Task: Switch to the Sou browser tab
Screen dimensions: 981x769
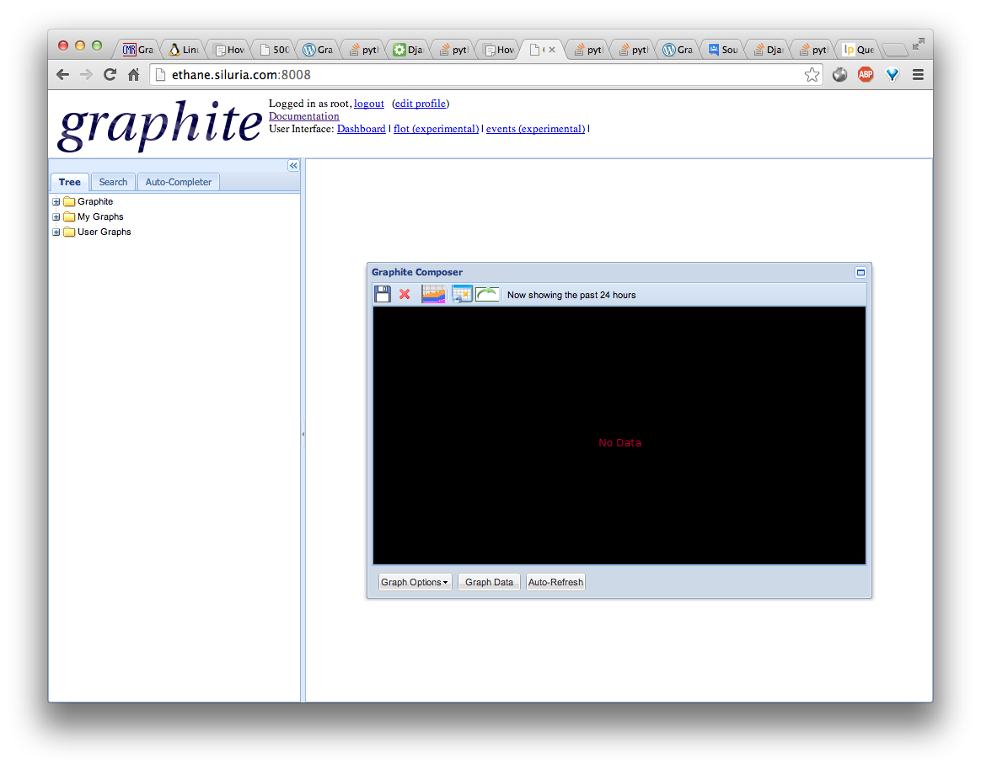Action: click(x=722, y=50)
